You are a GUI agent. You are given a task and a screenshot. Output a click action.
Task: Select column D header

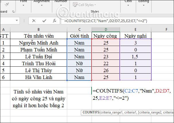pos(106,30)
